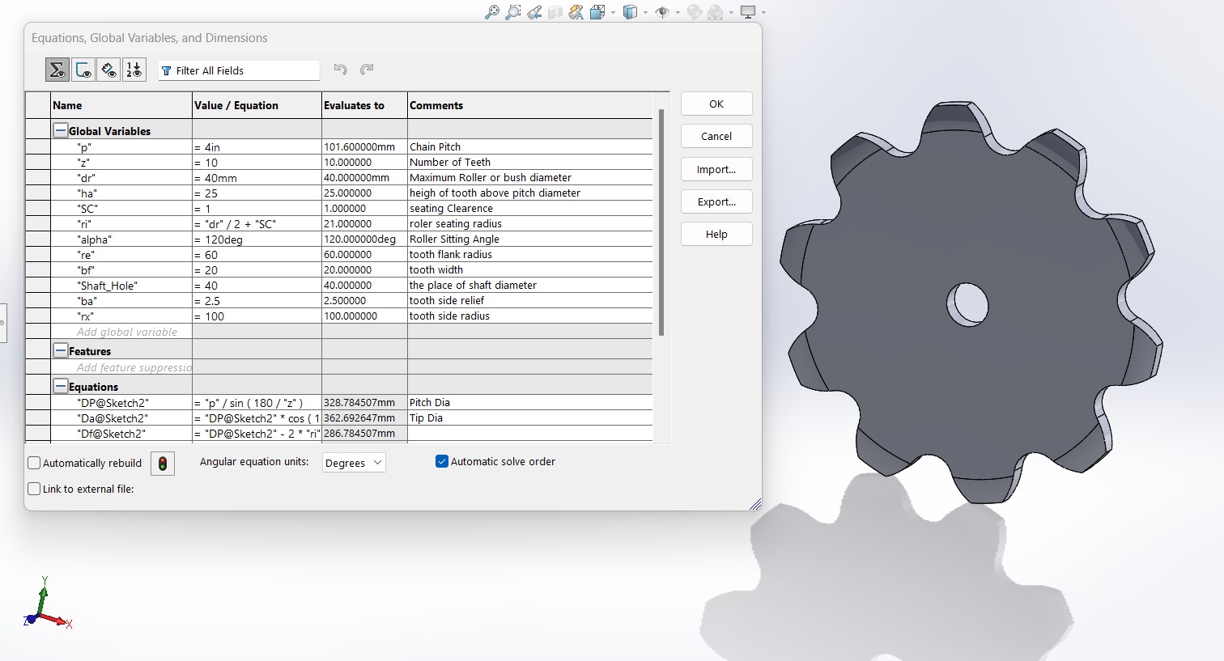Collapse the Features section

click(x=60, y=351)
